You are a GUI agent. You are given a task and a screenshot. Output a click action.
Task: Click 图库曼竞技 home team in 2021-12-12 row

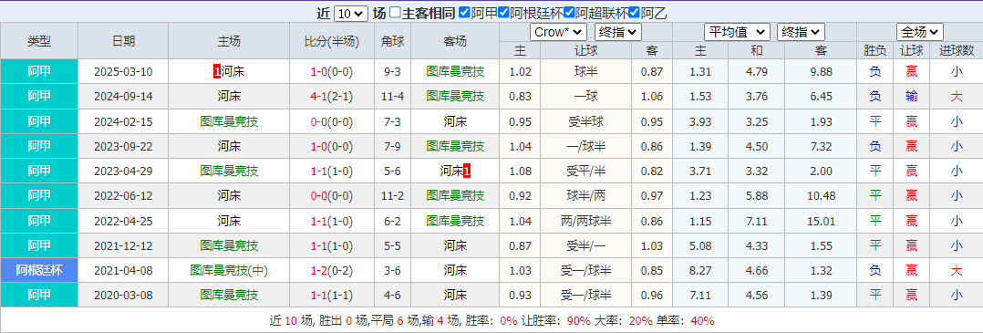[229, 245]
